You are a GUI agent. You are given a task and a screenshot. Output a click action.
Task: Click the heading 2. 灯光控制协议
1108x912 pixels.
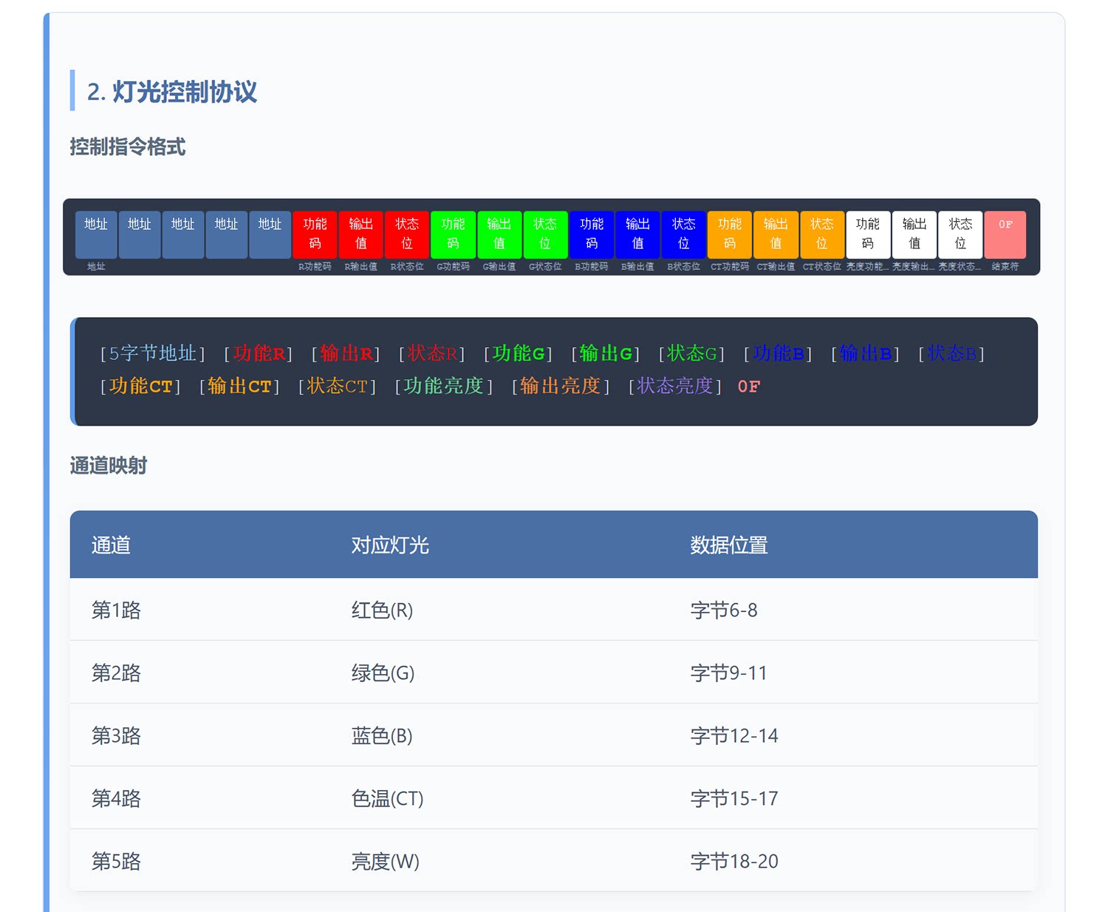(x=172, y=92)
